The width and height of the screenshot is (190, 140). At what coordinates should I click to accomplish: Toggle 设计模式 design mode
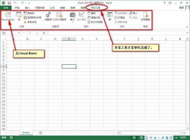[x=82, y=16]
